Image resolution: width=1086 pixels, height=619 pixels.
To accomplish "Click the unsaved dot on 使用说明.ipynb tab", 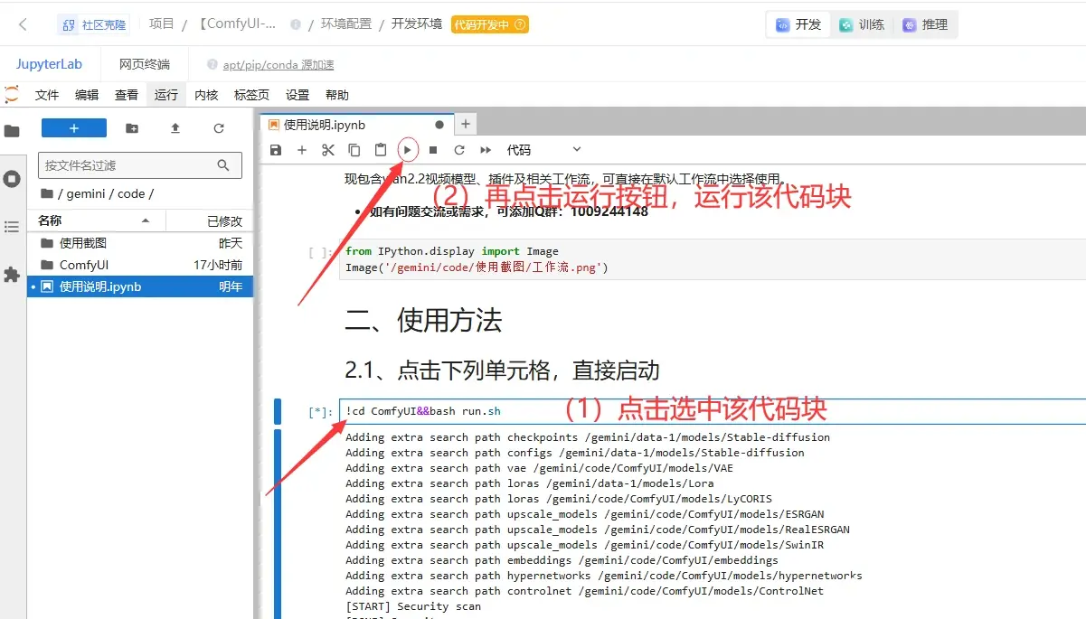I will 439,125.
